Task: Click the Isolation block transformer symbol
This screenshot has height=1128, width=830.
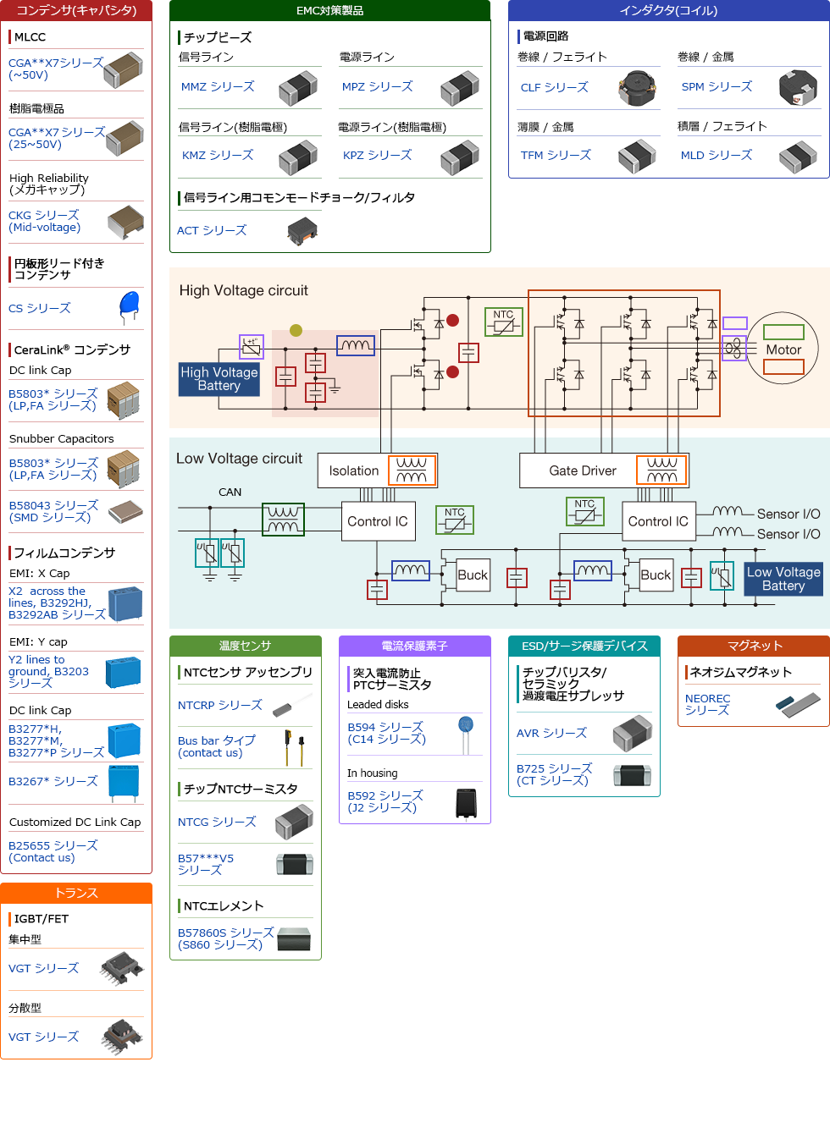Action: point(412,470)
